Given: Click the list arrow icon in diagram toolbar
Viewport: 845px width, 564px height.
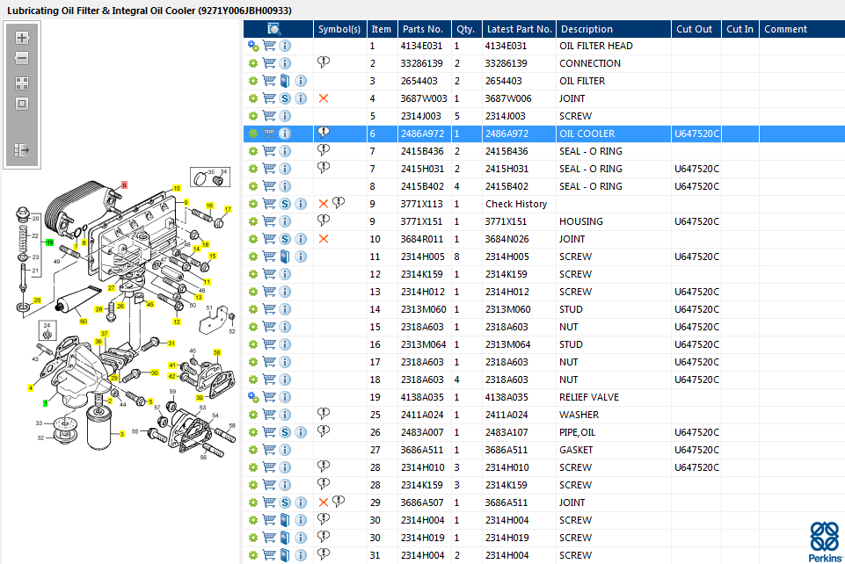Looking at the screenshot, I should [22, 150].
